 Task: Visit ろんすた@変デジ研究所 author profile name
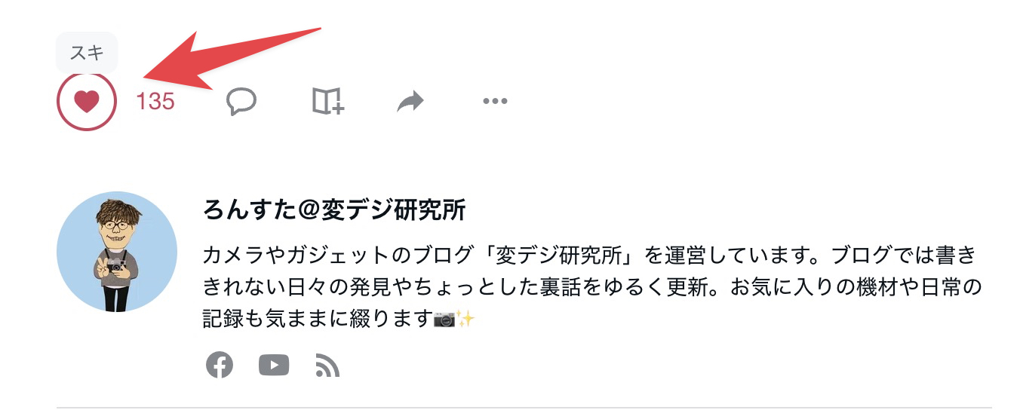click(x=334, y=210)
